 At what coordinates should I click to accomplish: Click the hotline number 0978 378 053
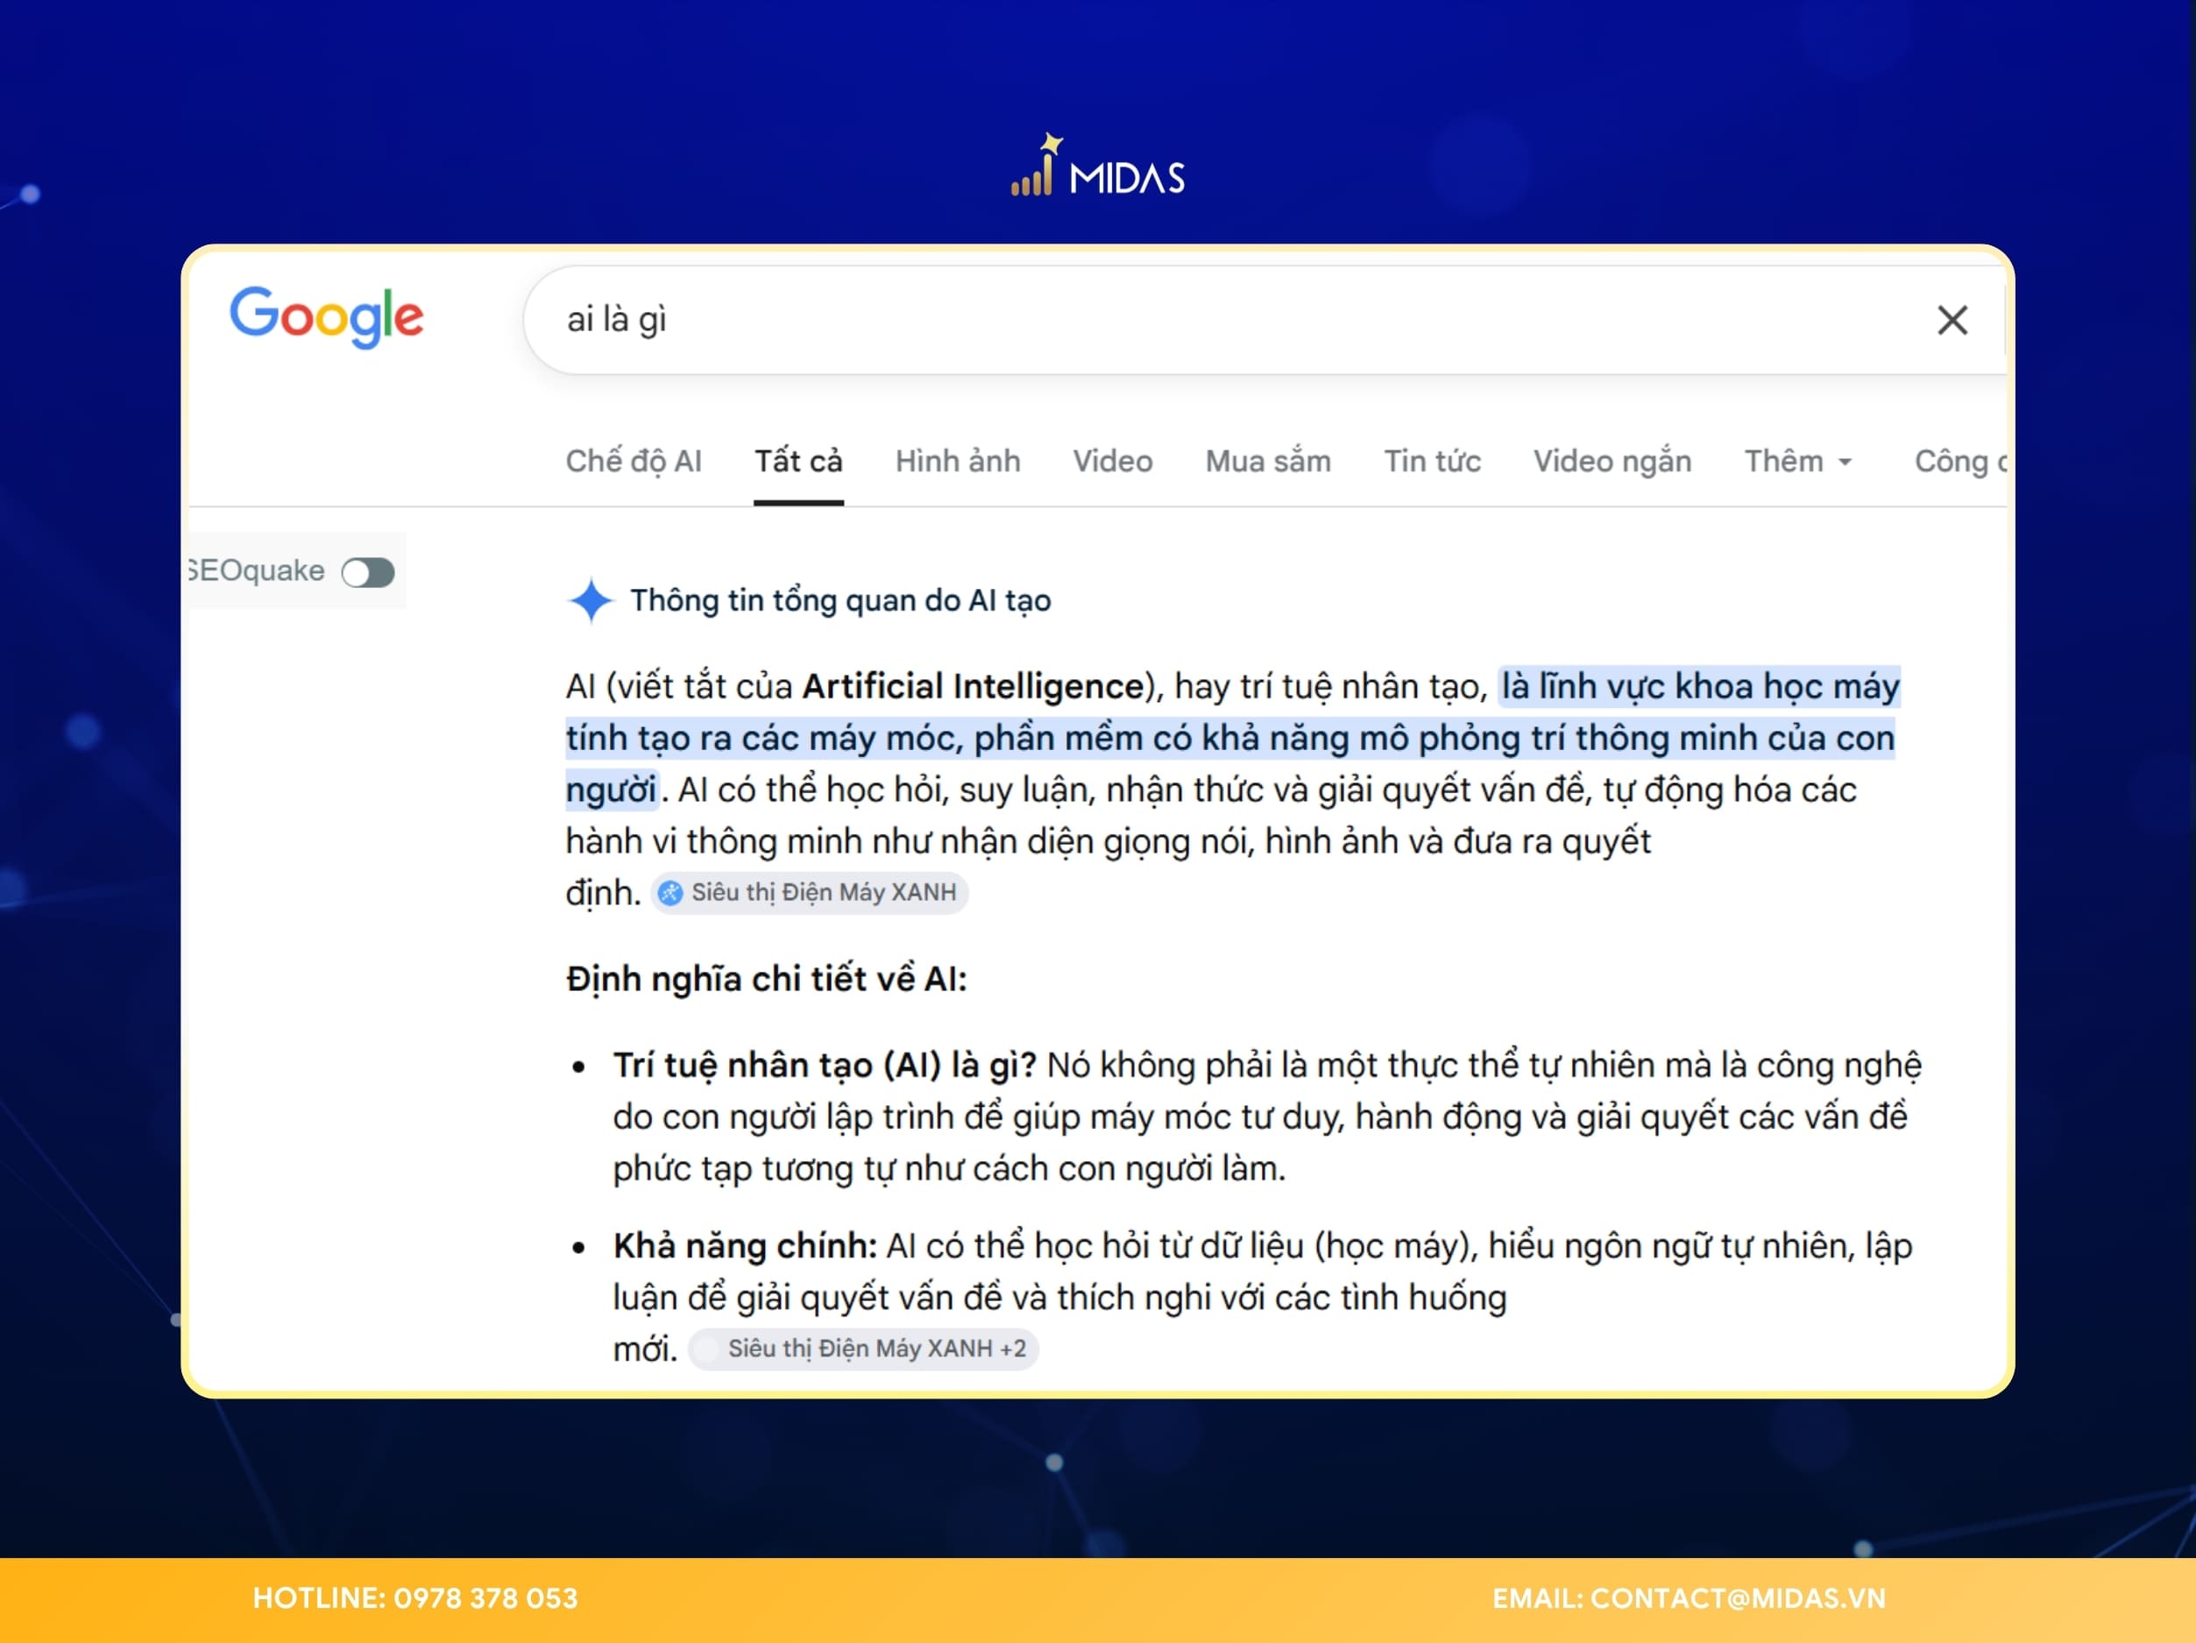(485, 1598)
